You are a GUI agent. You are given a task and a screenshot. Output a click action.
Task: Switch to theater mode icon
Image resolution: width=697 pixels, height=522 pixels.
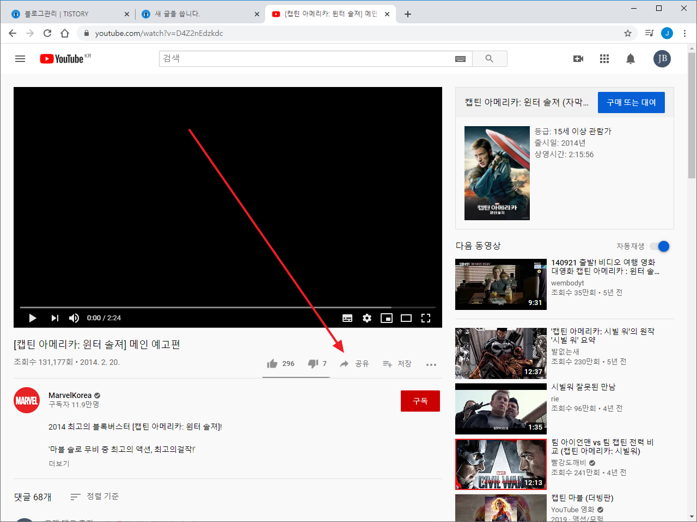406,318
